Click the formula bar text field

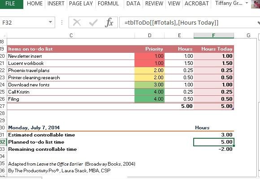point(188,22)
